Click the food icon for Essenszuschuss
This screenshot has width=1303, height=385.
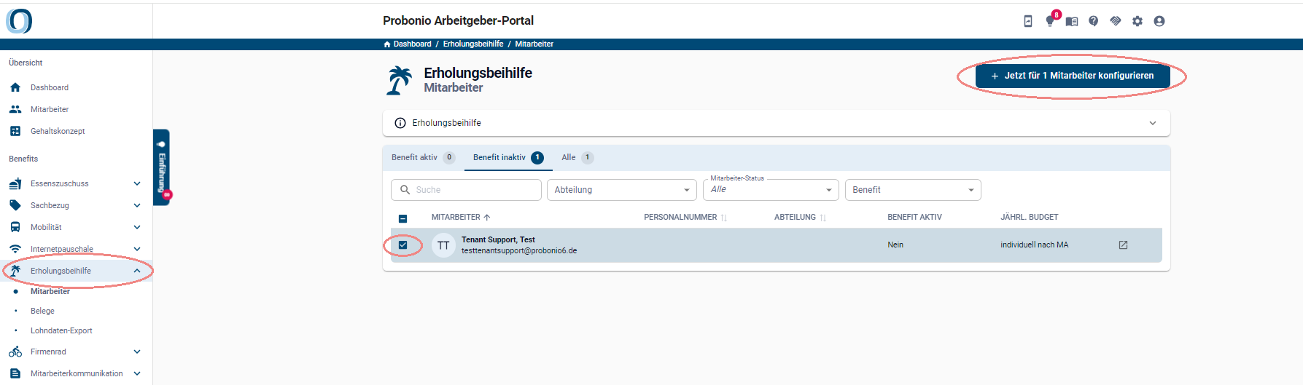pyautogui.click(x=15, y=183)
